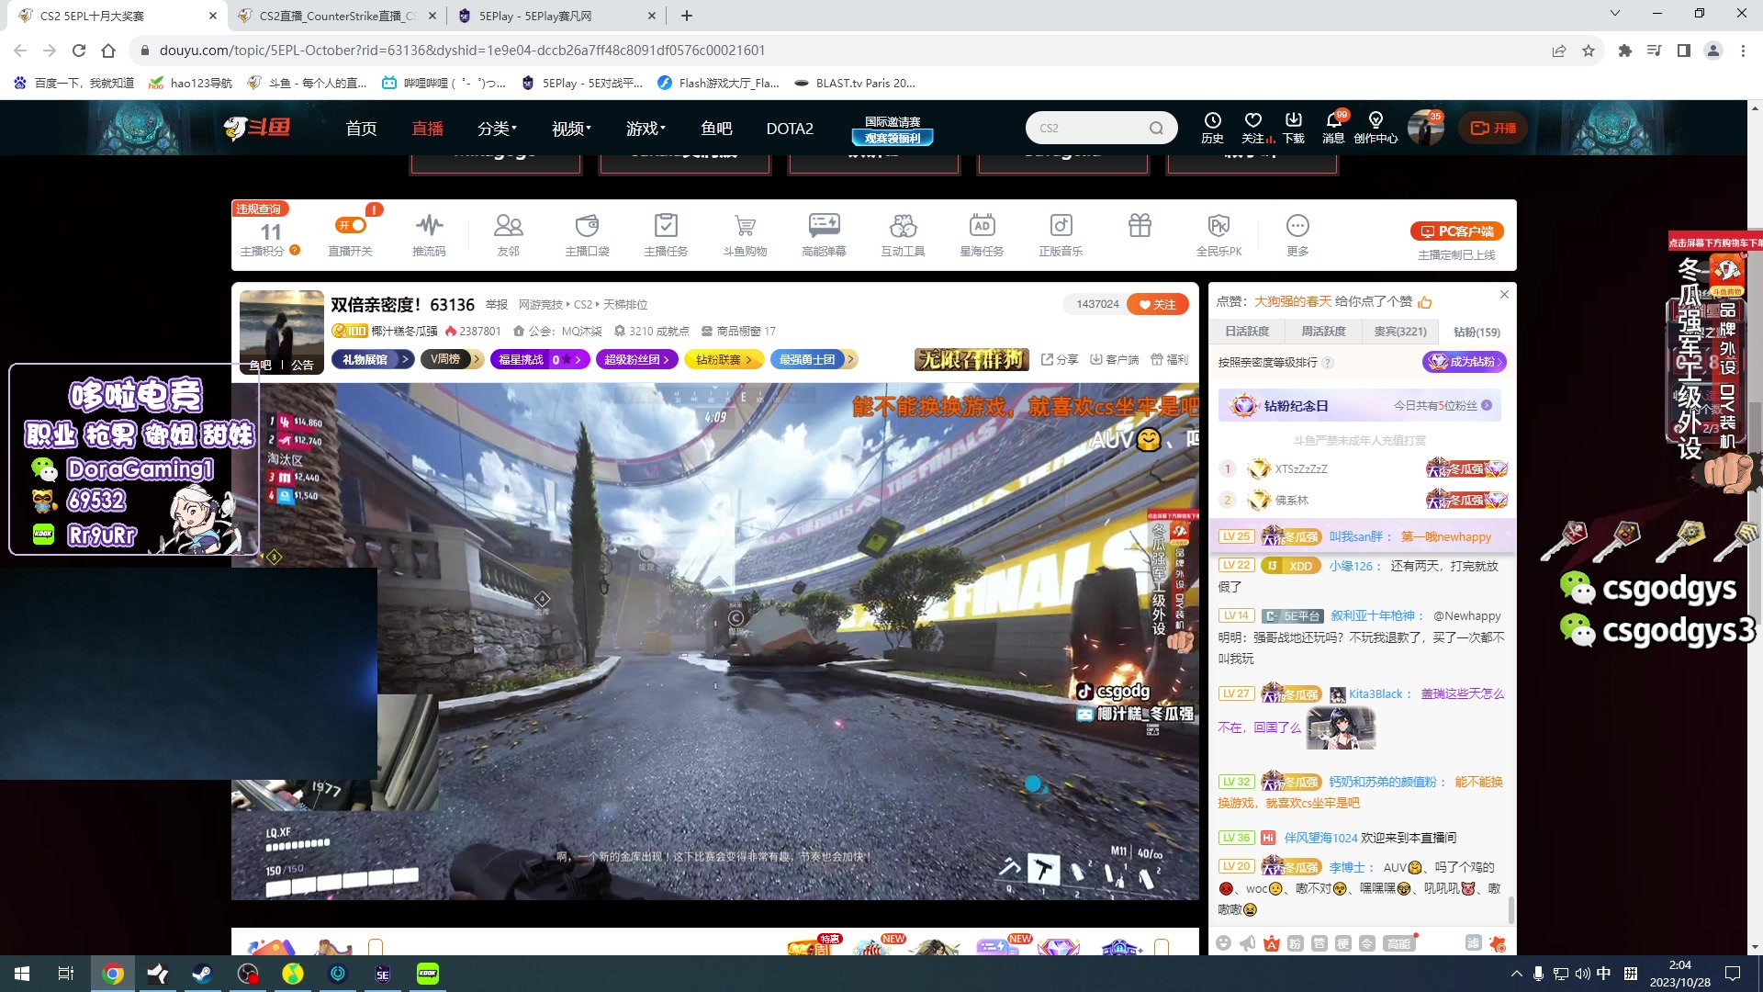Open Windows Start menu
The height and width of the screenshot is (992, 1763).
22,974
